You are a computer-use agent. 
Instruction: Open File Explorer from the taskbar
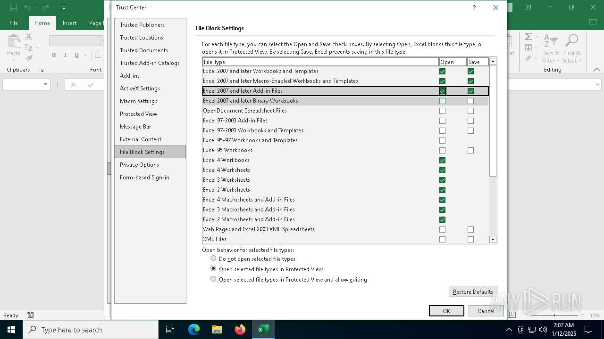click(x=217, y=330)
